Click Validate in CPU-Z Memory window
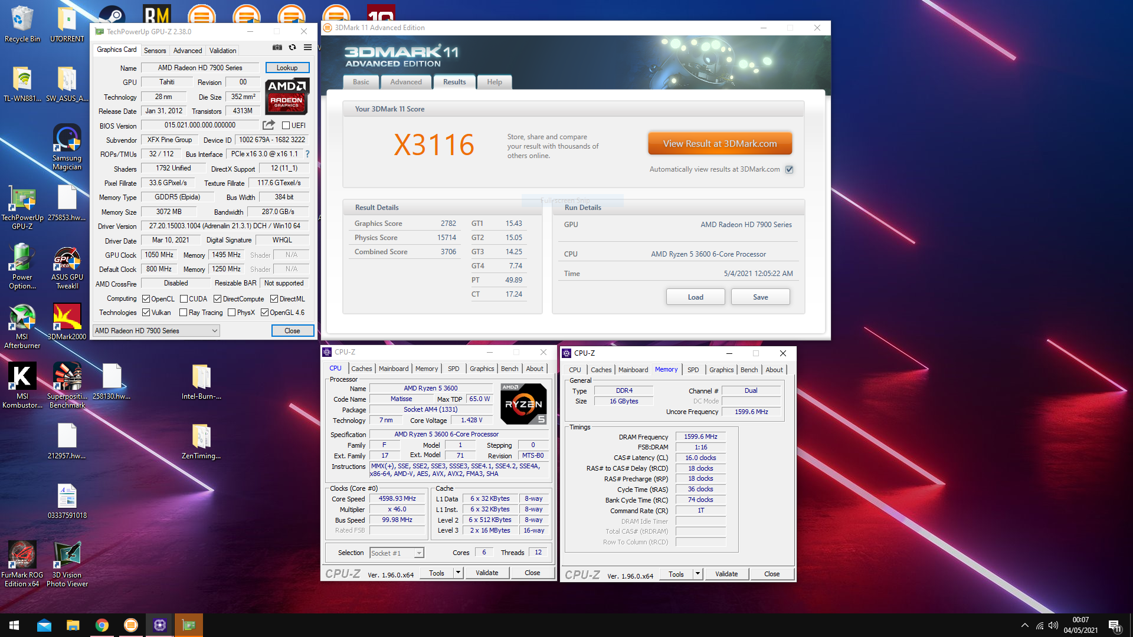Viewport: 1133px width, 637px height. point(726,574)
